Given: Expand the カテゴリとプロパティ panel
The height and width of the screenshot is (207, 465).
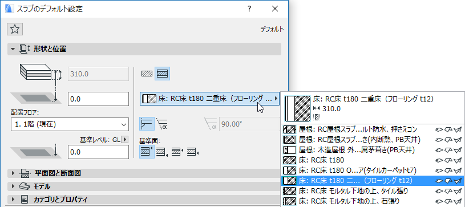Looking at the screenshot, I should click(13, 199).
